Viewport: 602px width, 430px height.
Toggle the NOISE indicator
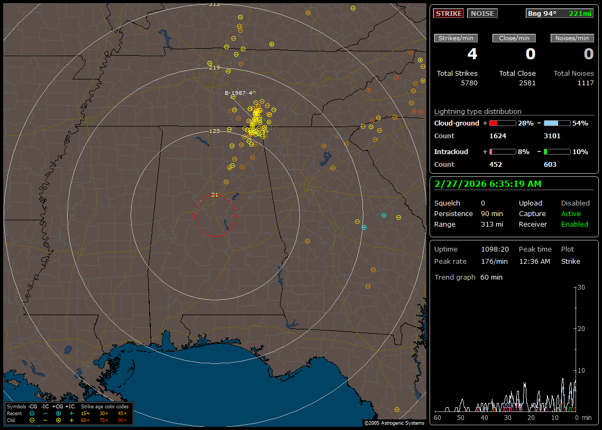pyautogui.click(x=482, y=14)
